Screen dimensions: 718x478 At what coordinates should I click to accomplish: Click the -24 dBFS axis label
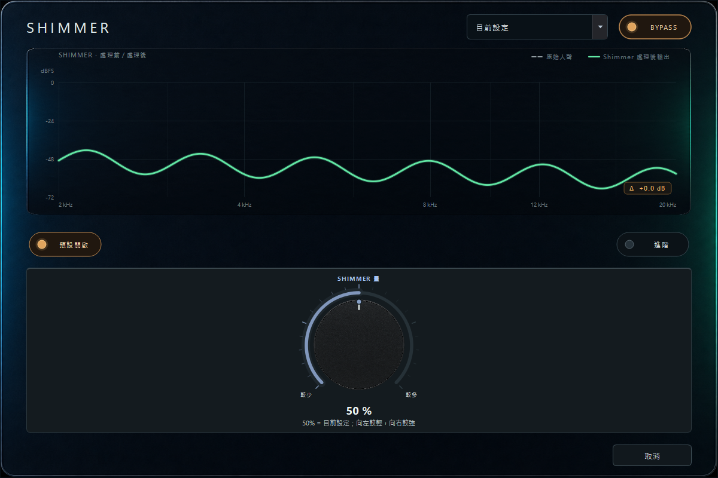click(49, 121)
